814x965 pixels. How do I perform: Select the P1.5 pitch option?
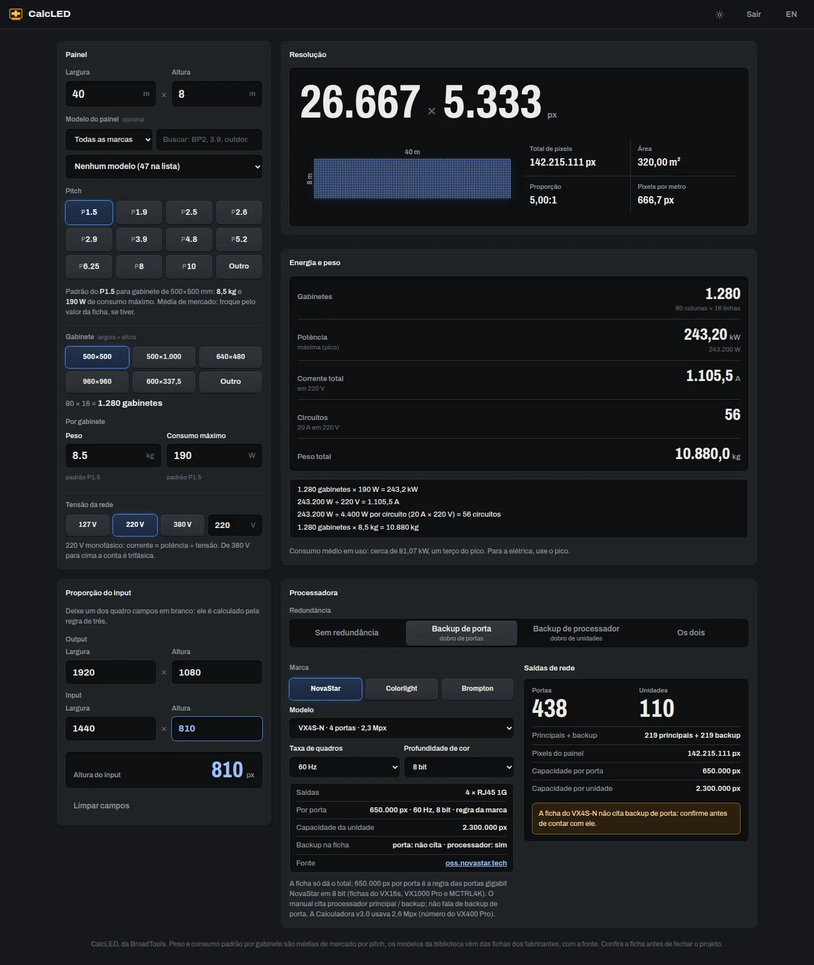tap(89, 213)
